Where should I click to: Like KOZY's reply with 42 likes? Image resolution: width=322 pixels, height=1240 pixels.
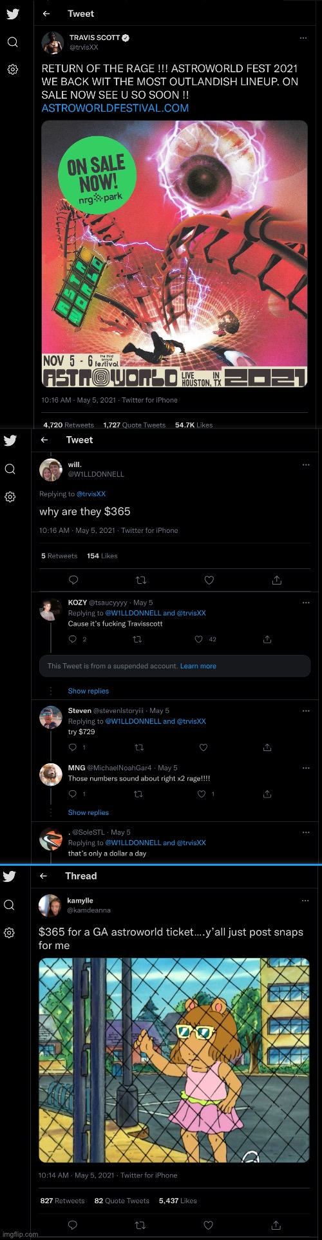[x=199, y=639]
